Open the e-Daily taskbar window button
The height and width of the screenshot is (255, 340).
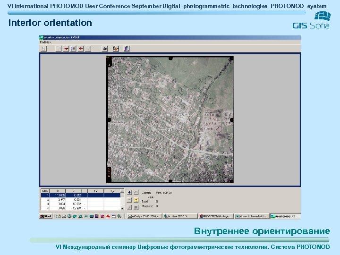click(144, 216)
